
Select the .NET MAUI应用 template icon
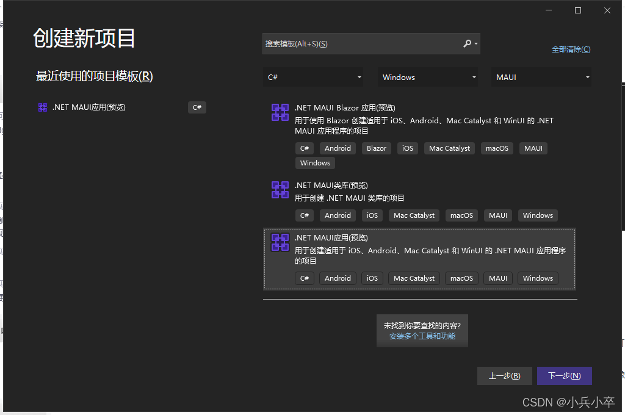(280, 242)
